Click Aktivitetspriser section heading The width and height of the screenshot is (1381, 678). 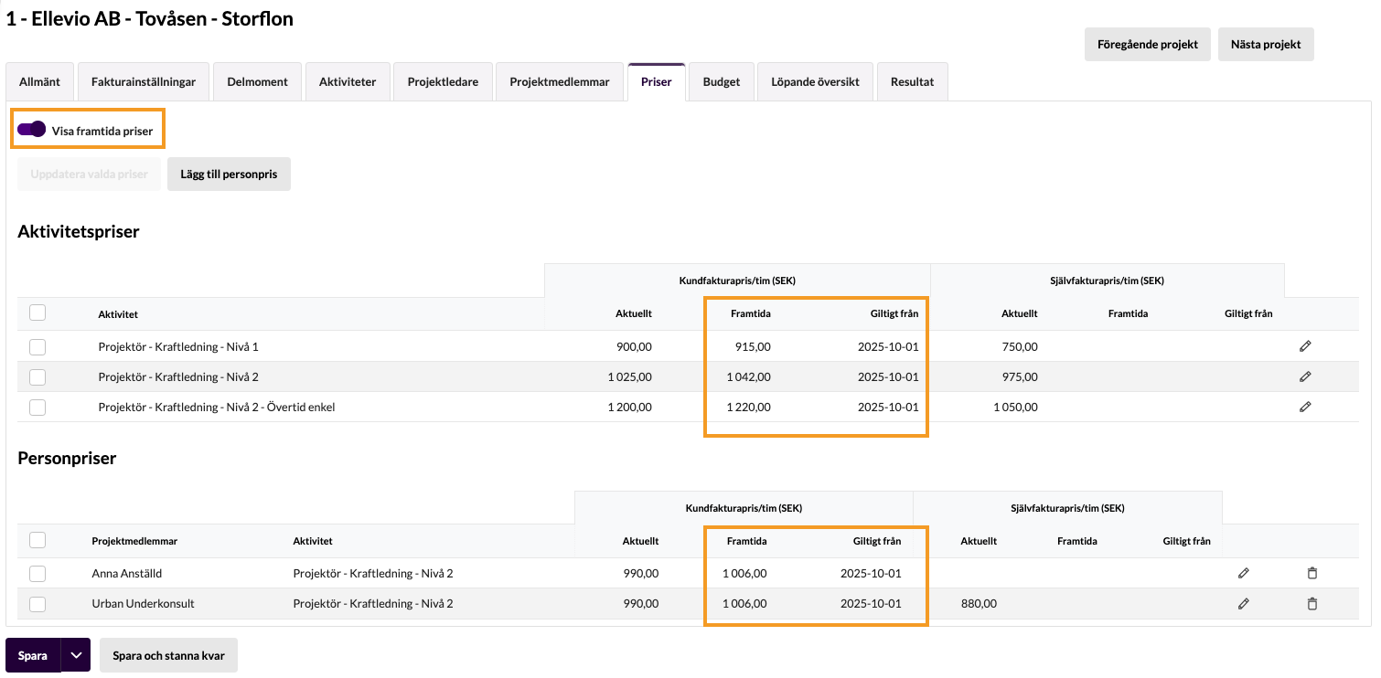tap(79, 232)
